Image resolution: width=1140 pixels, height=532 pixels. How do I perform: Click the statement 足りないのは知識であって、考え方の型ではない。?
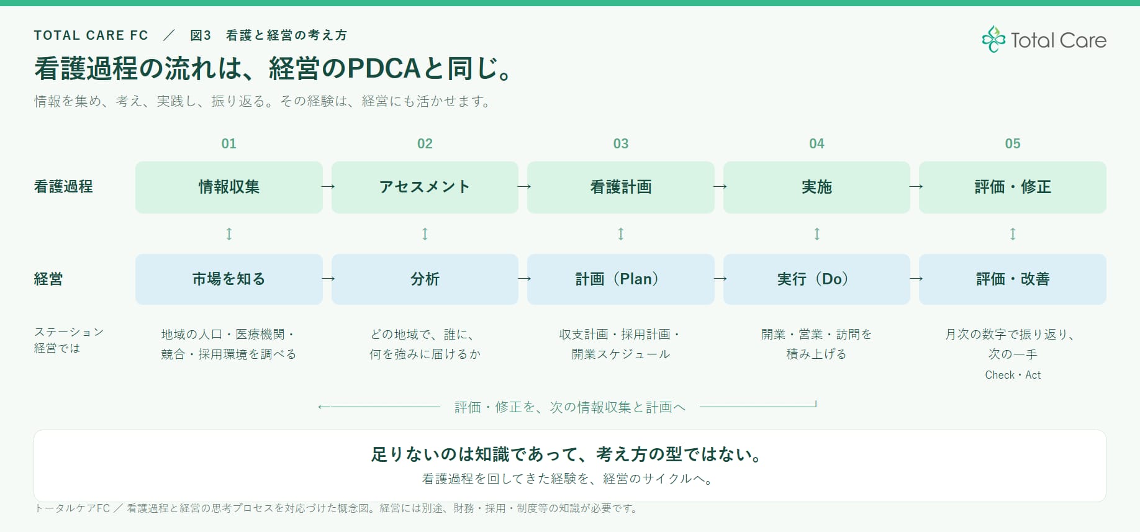coord(567,455)
